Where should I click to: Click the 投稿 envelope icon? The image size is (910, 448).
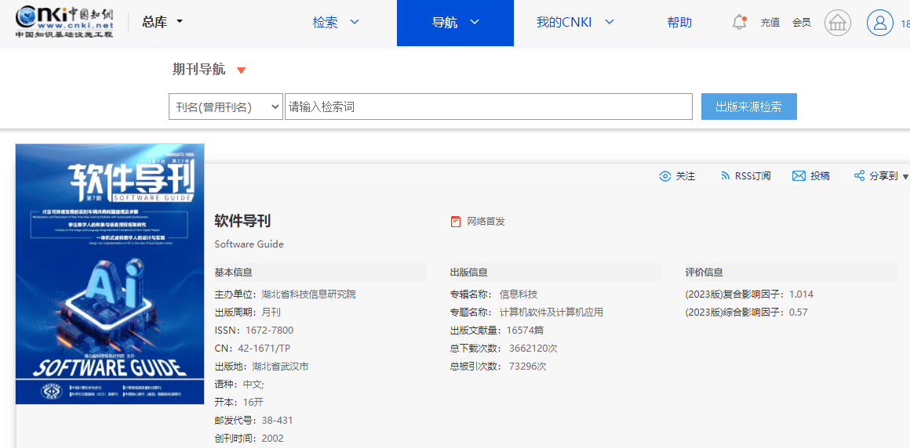click(799, 176)
